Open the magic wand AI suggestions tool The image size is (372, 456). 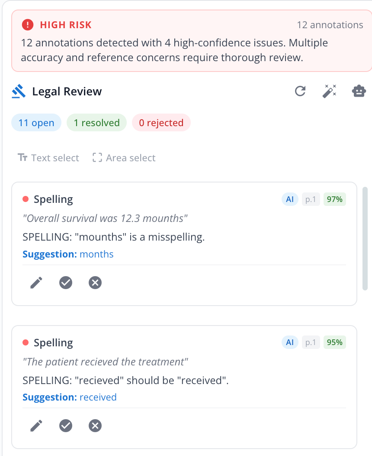329,91
